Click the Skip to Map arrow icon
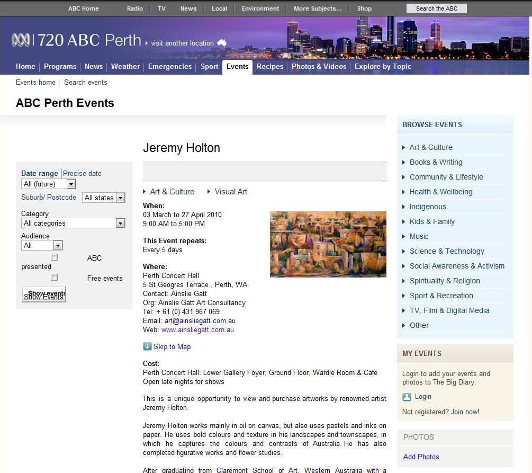 (x=147, y=346)
